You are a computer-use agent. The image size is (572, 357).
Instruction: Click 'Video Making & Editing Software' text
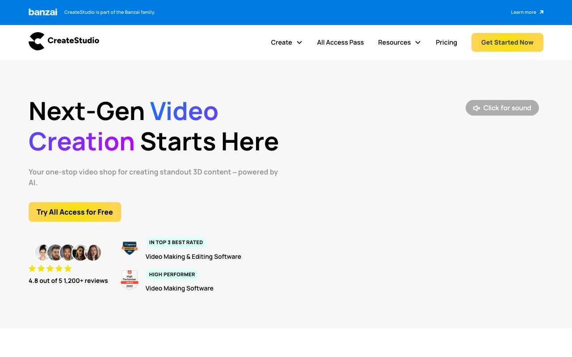(x=193, y=257)
